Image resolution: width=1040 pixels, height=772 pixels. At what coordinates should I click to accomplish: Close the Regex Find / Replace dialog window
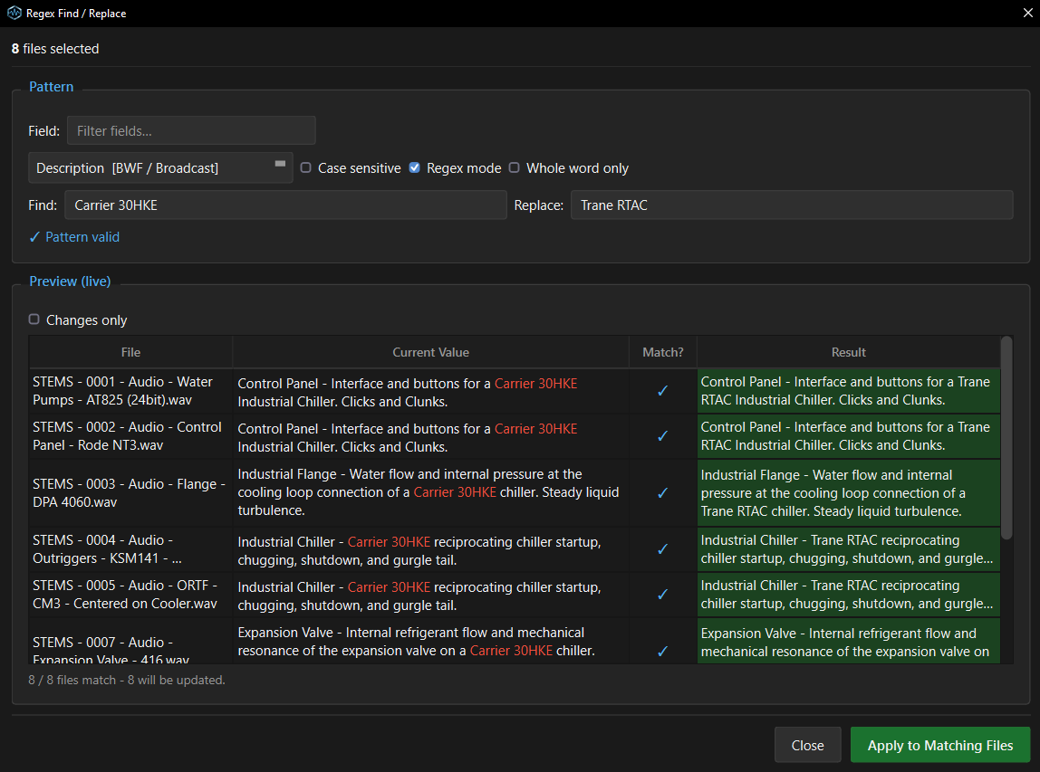1027,14
